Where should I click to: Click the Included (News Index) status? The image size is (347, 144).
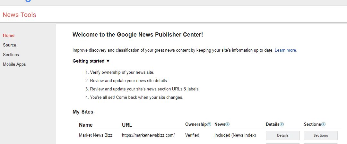235,135
